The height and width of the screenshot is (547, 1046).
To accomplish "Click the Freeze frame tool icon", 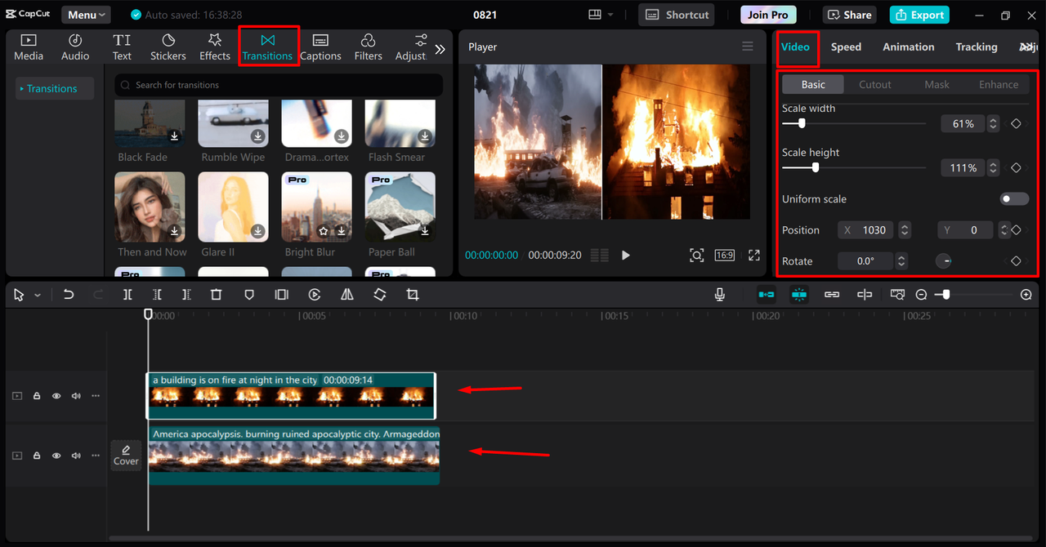I will click(281, 295).
